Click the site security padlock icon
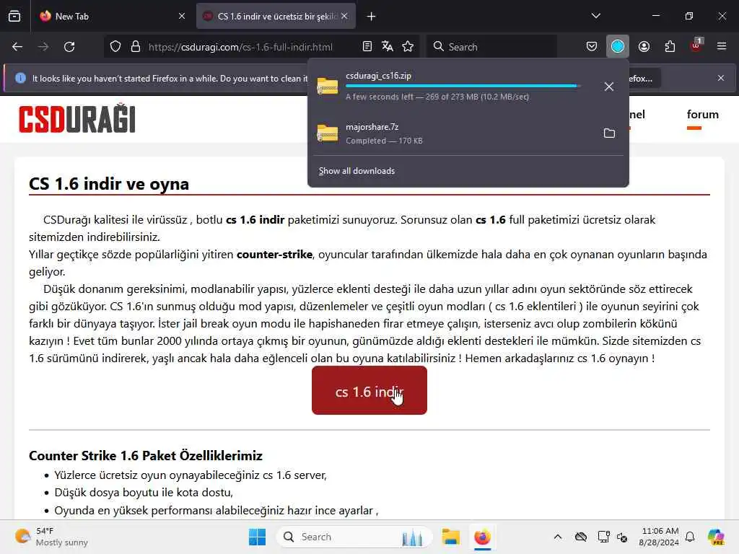This screenshot has height=554, width=739. click(136, 47)
